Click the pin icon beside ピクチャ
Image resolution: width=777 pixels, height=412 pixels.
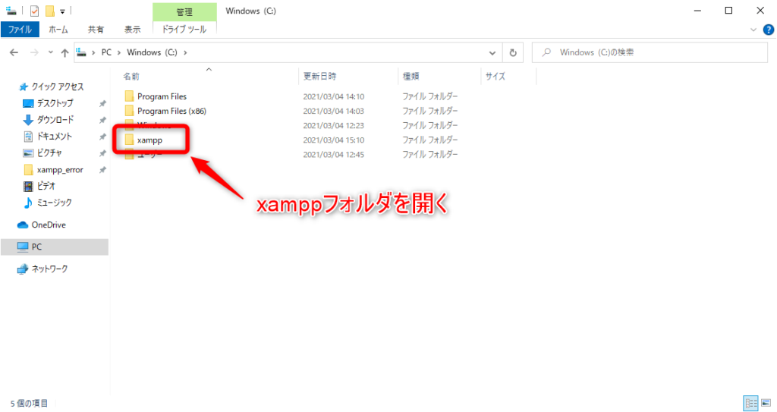[102, 154]
